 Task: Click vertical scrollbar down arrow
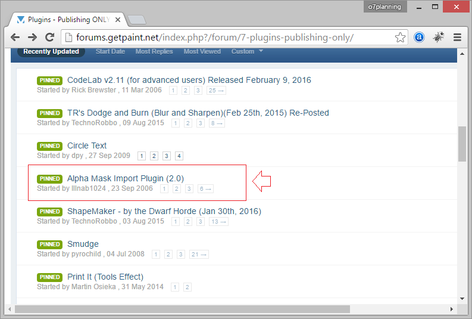[462, 299]
